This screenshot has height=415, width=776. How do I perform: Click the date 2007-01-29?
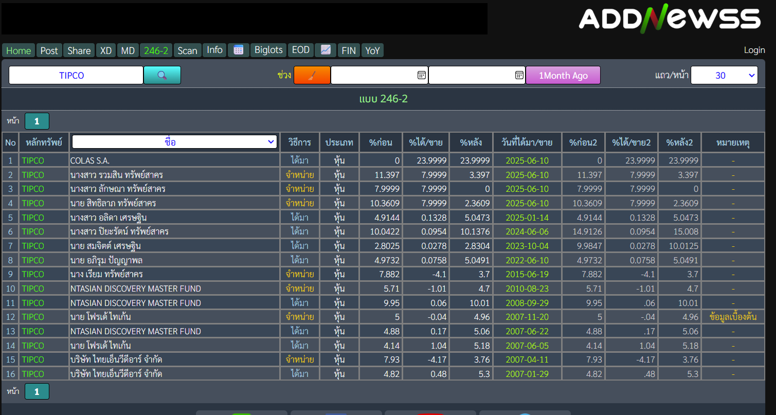527,374
